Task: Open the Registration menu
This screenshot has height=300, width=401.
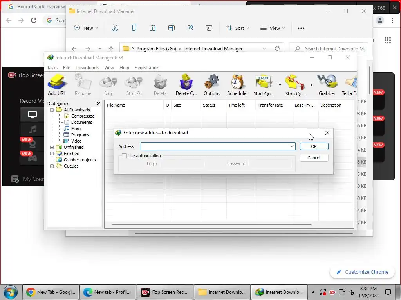Action: 147,68
